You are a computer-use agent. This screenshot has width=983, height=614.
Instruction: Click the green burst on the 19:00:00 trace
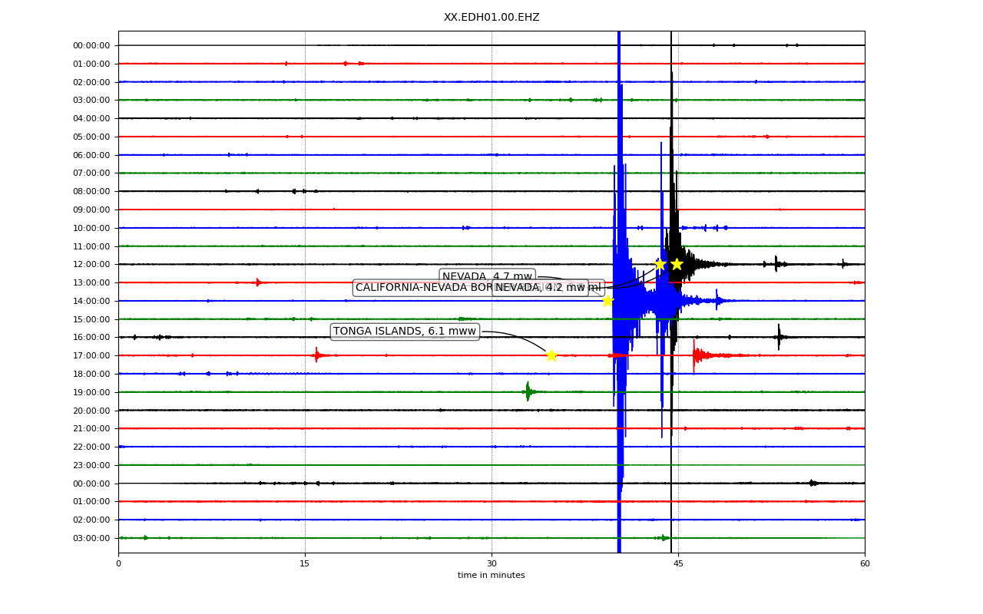528,391
